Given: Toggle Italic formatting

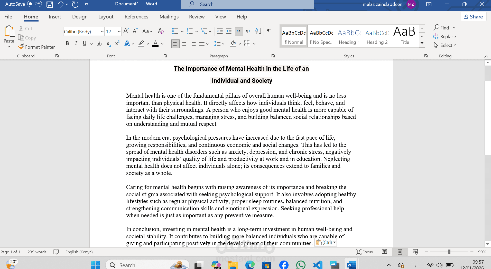Looking at the screenshot, I should click(x=76, y=44).
